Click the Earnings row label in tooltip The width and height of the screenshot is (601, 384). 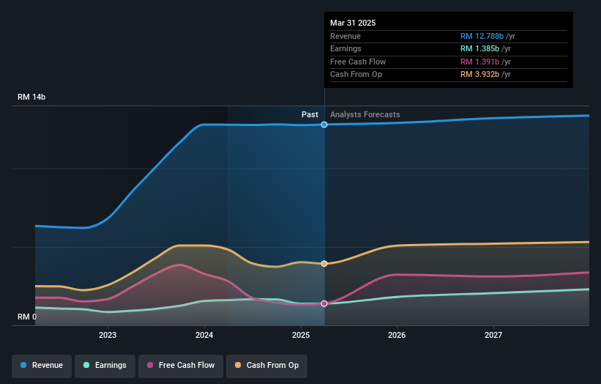coord(346,48)
